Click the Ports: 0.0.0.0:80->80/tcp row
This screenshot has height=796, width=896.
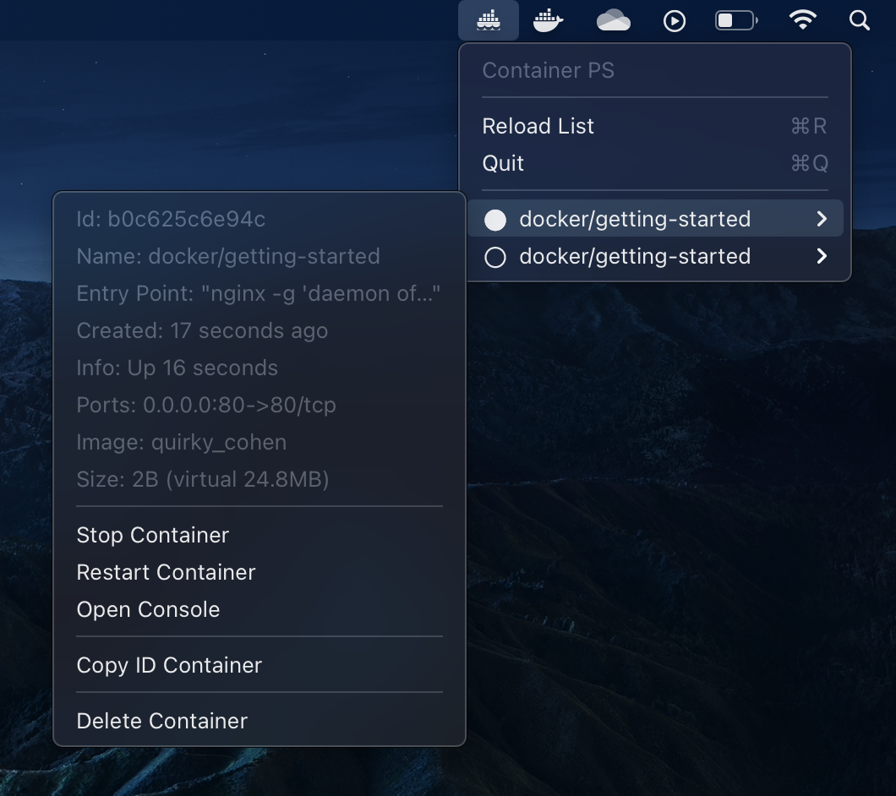point(260,405)
